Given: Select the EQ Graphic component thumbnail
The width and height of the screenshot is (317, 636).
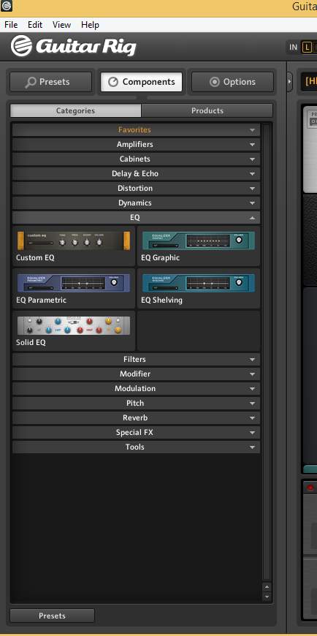Looking at the screenshot, I should coord(199,241).
